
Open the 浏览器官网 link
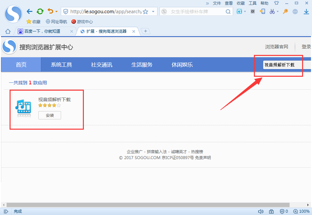point(276,47)
